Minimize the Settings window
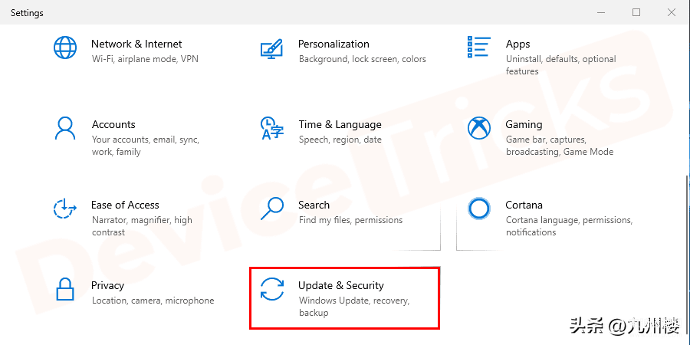 click(x=600, y=12)
